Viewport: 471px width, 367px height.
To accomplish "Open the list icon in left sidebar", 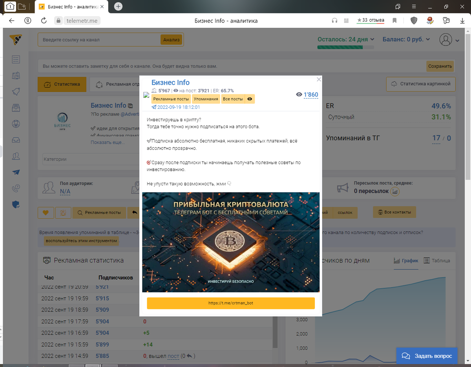I will click(x=16, y=60).
